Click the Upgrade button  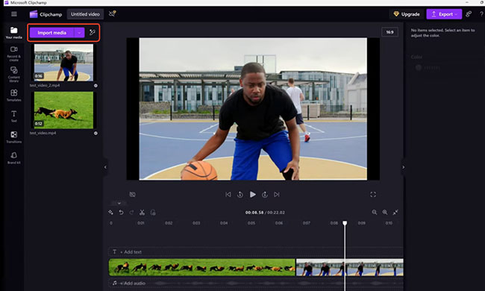pos(407,14)
